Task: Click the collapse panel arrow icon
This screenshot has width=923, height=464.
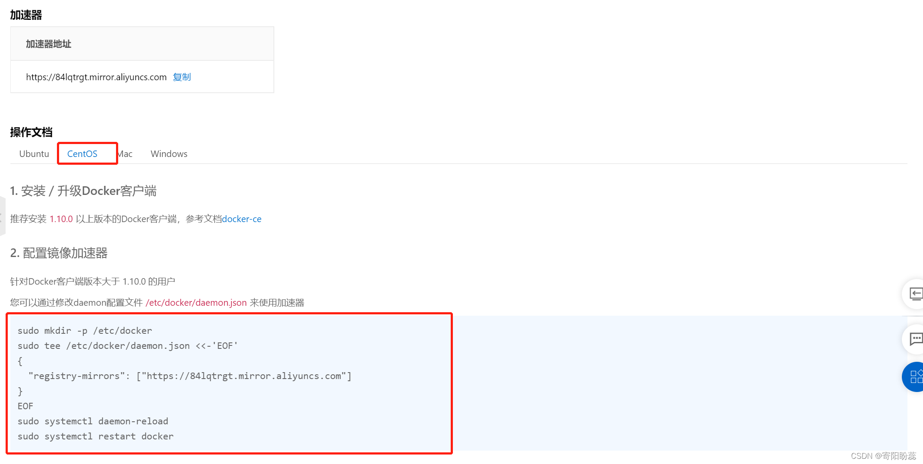Action: coord(915,294)
